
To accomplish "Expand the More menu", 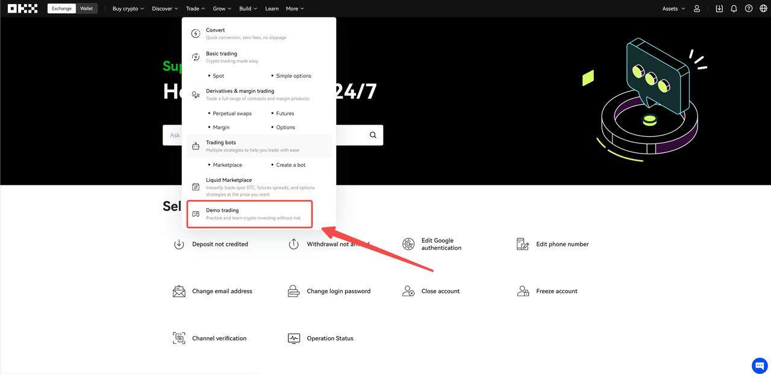I will 295,8.
